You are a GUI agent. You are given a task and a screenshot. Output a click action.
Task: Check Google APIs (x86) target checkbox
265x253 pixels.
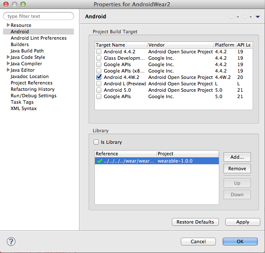99,71
